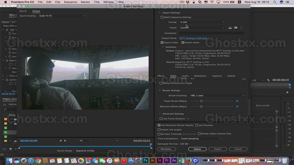Image resolution: width=294 pixels, height=165 pixels.
Task: Click the wrench settings icon in Program monitor
Action: tap(268, 80)
